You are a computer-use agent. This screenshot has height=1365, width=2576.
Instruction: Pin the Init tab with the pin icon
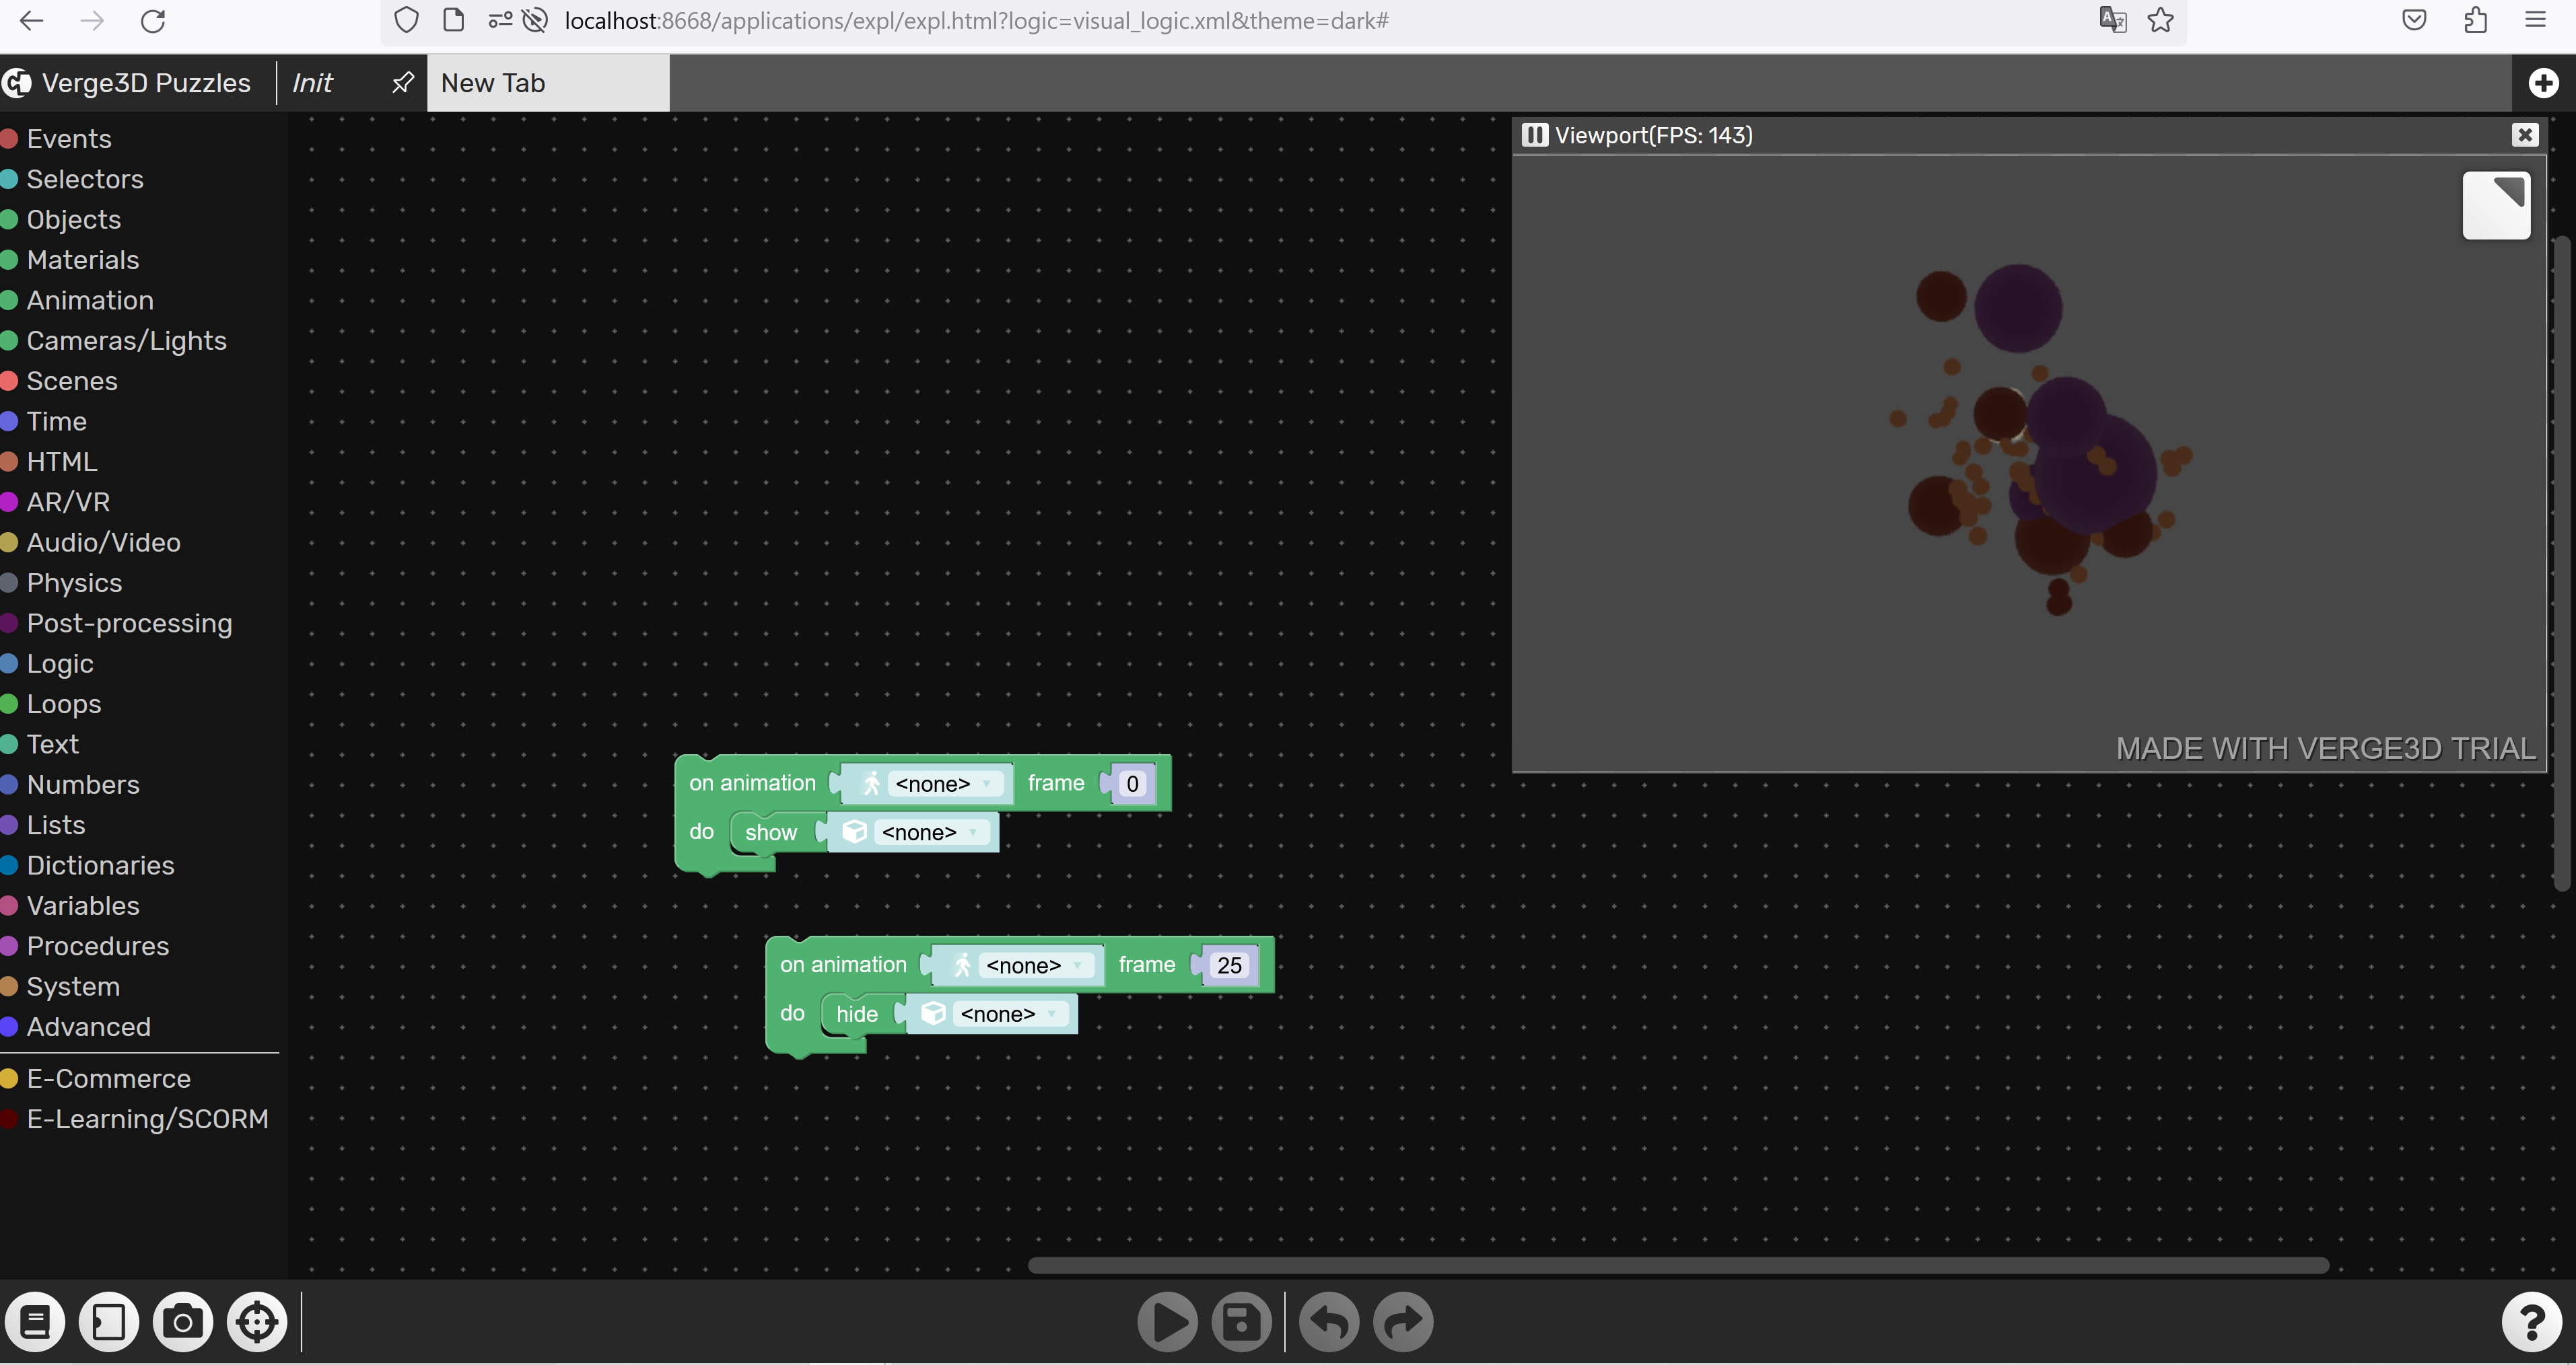click(402, 82)
